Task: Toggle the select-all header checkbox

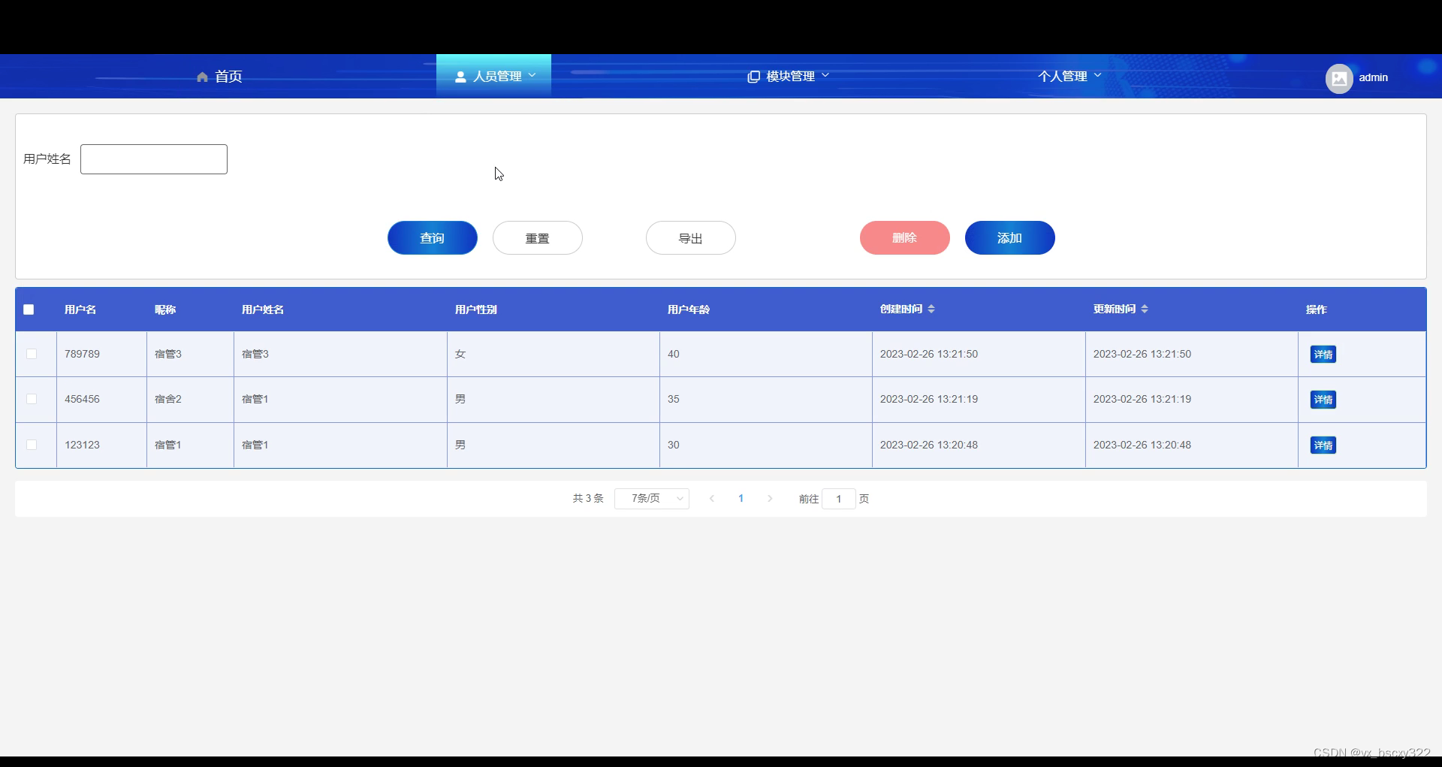Action: click(x=29, y=310)
